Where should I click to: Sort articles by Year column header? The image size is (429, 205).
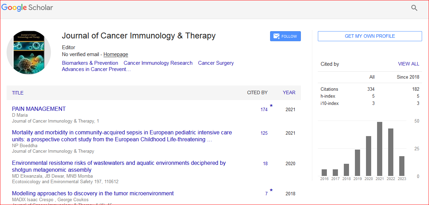pos(289,92)
